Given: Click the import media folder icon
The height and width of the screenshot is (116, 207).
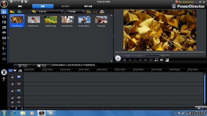Looking at the screenshot, I should pos(12,12).
